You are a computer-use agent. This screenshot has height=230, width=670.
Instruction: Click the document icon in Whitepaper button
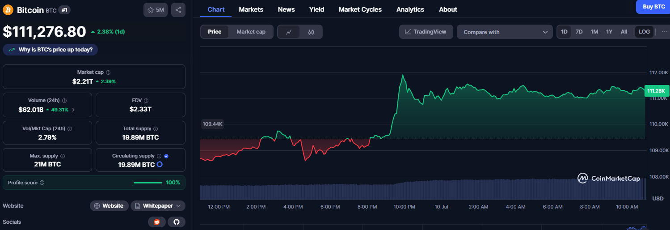(x=137, y=206)
